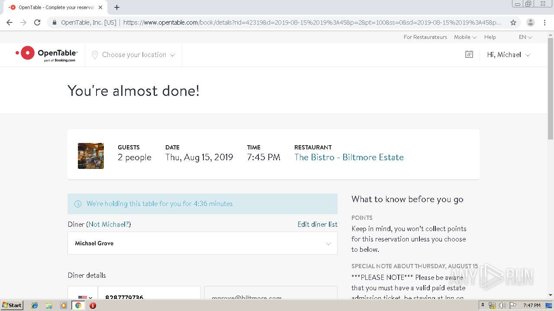Click the restaurant thumbnail image
Screen dimensions: 554x311
(x=91, y=155)
